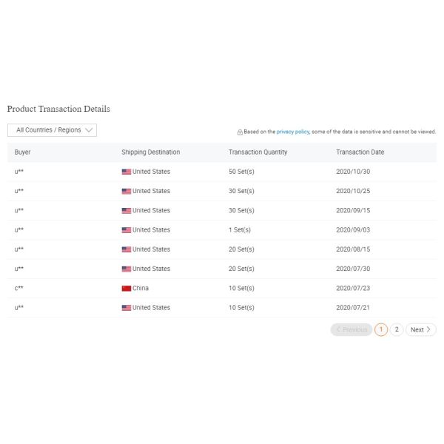This screenshot has width=444, height=444.
Task: Select the China shipping destination row
Action: pos(222,289)
